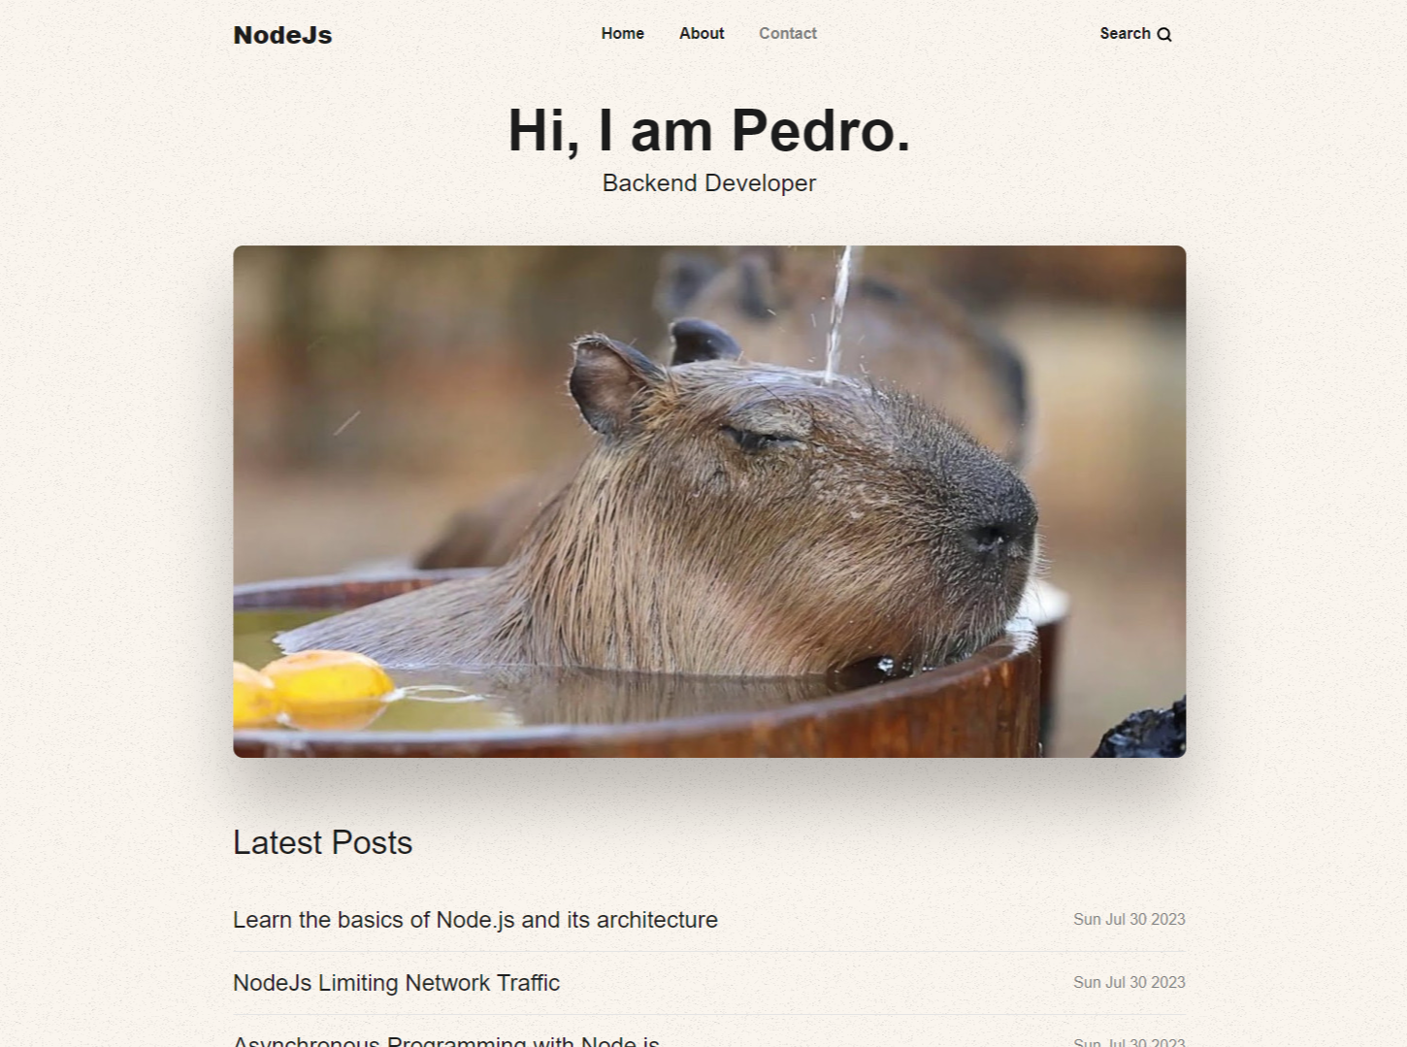
Task: Select the Home menu item
Action: [622, 33]
